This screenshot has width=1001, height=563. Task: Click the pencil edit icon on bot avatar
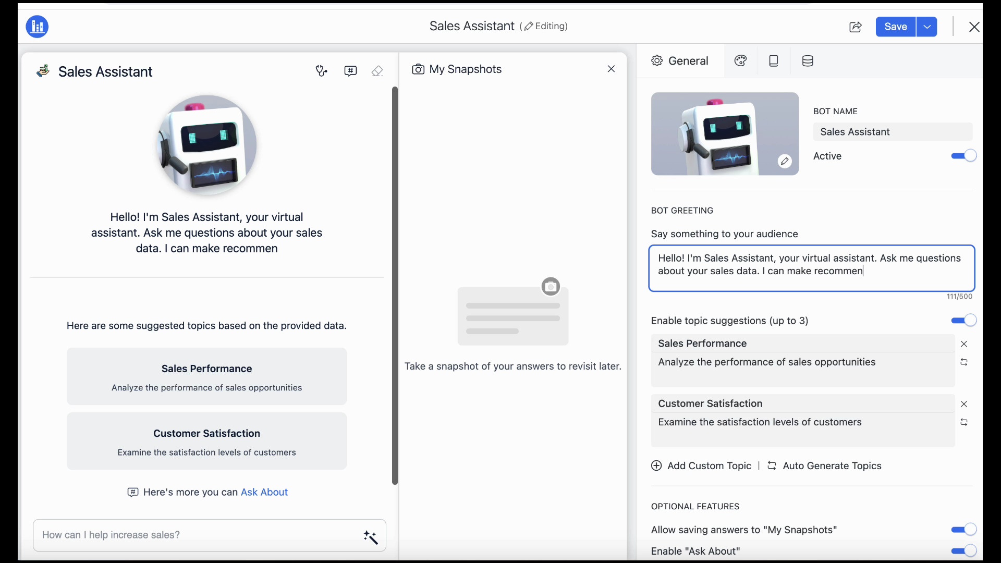(x=785, y=161)
